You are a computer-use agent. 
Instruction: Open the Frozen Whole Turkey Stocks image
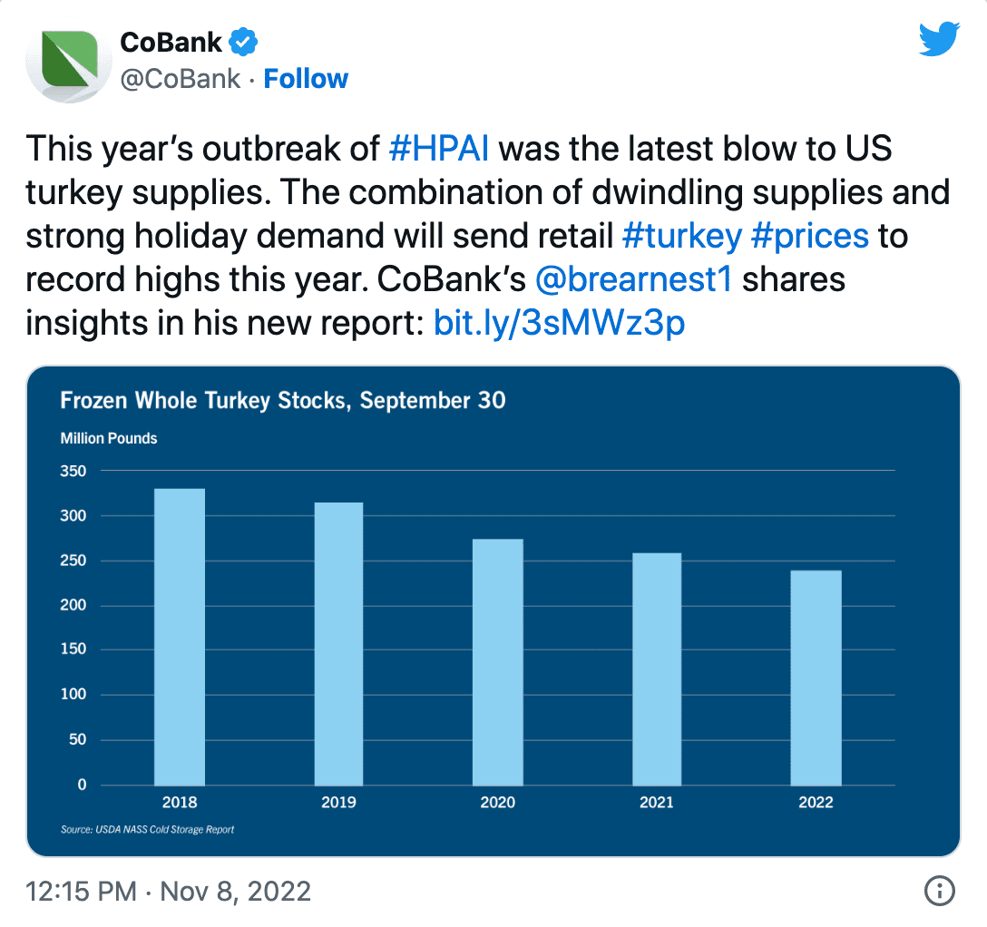point(493,611)
